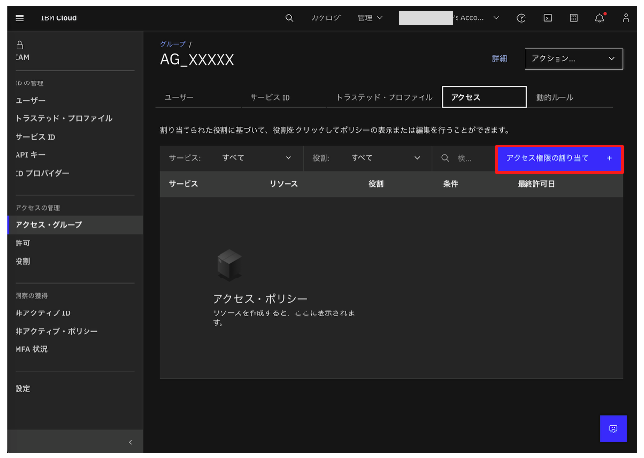The image size is (644, 458).
Task: Open the cost estimator calculator icon
Action: point(574,18)
